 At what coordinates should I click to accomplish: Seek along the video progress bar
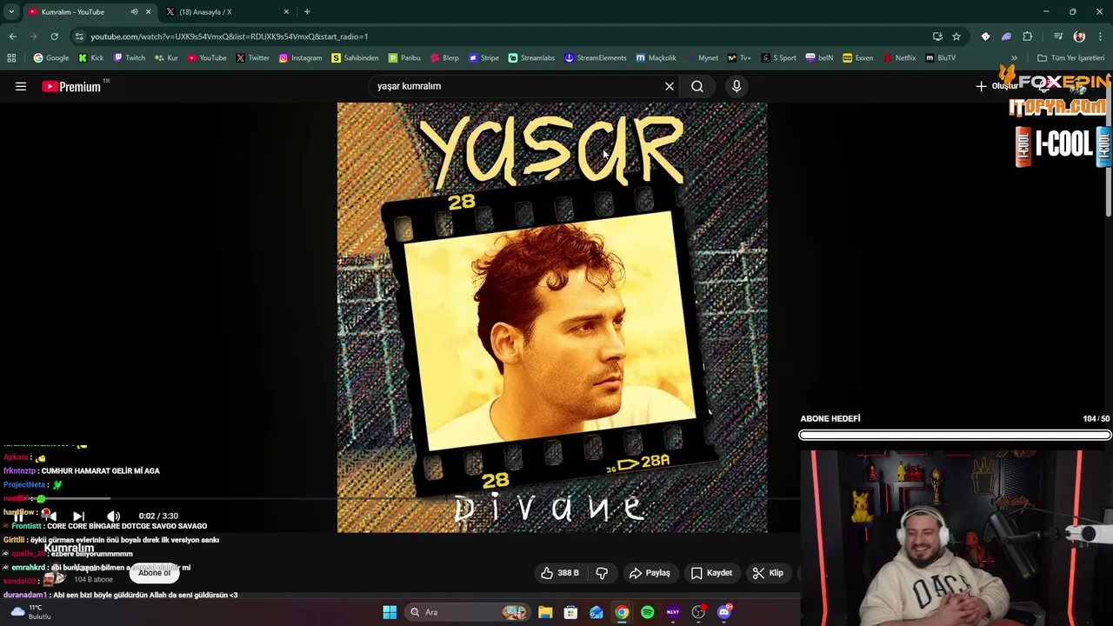tap(400, 499)
